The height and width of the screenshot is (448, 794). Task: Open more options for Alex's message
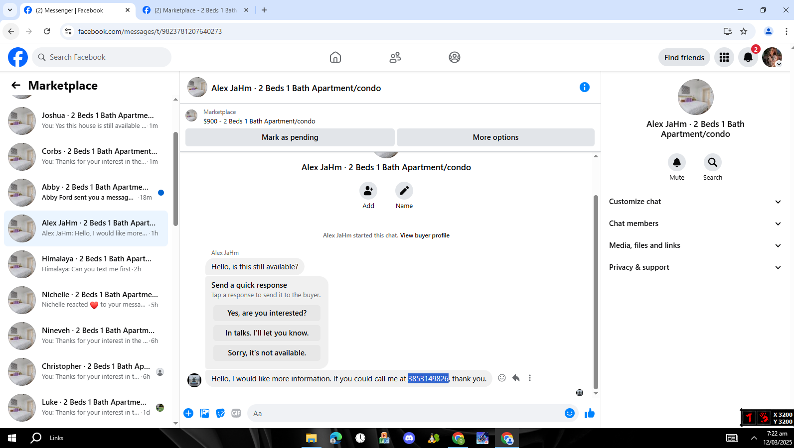[x=530, y=378]
